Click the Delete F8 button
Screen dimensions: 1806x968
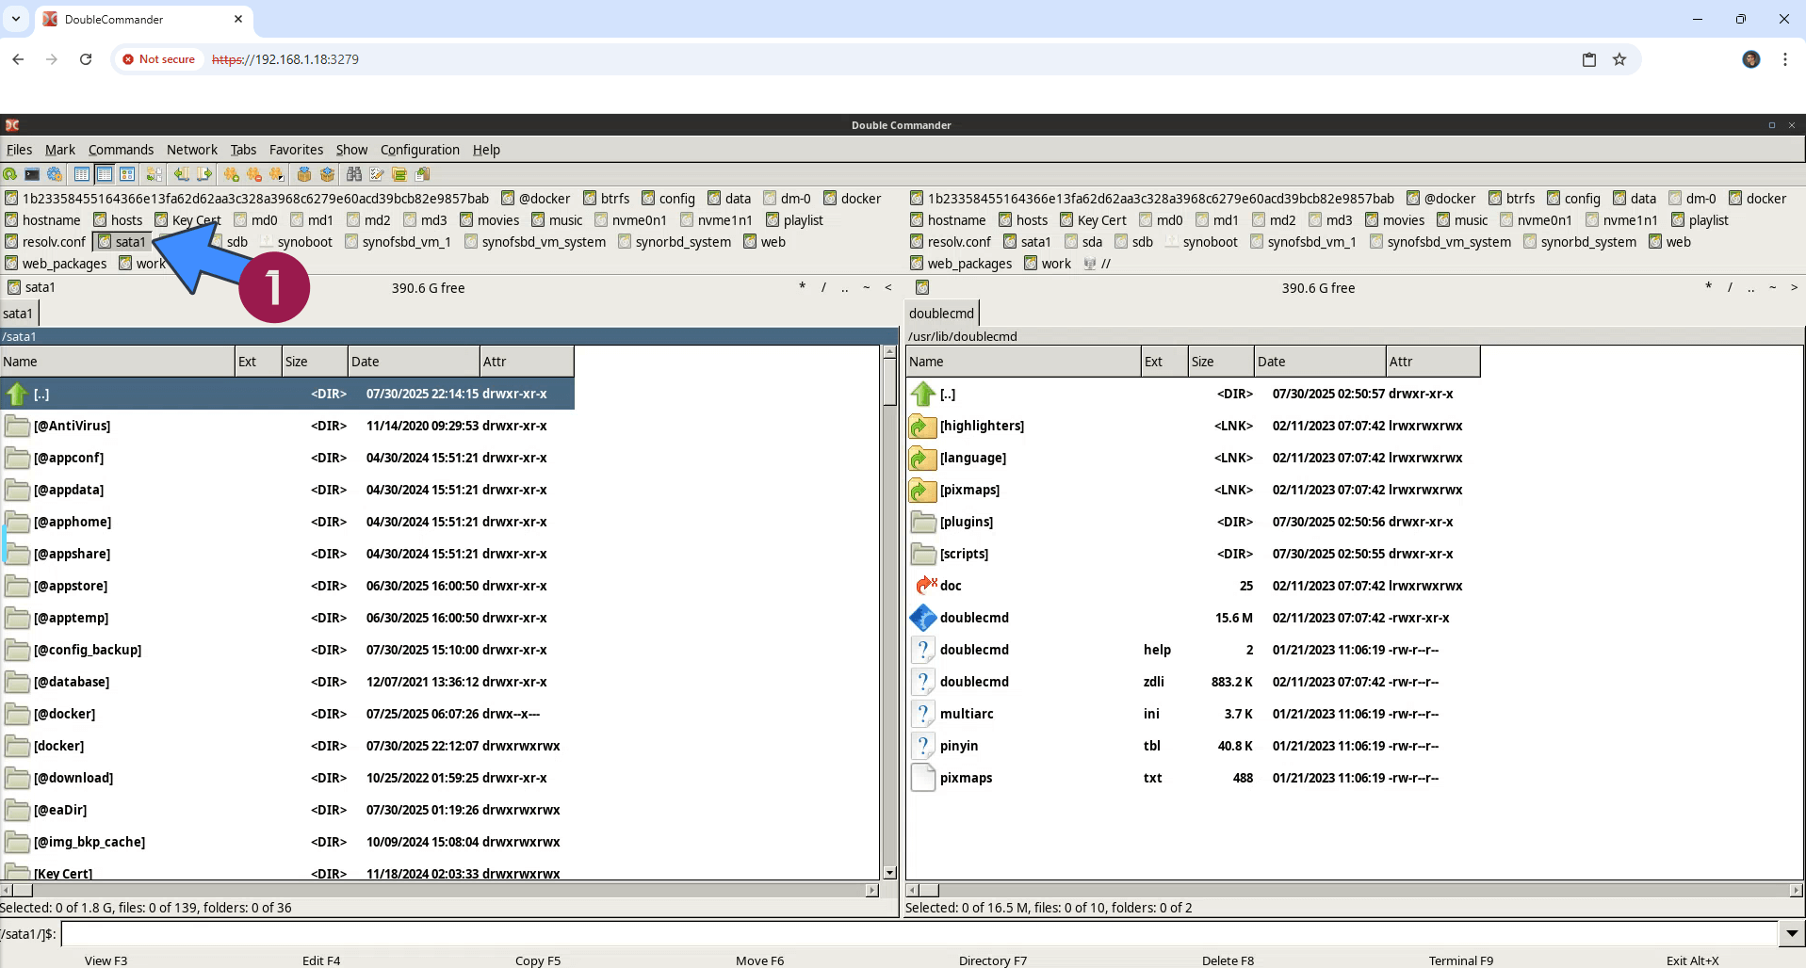pyautogui.click(x=1228, y=960)
